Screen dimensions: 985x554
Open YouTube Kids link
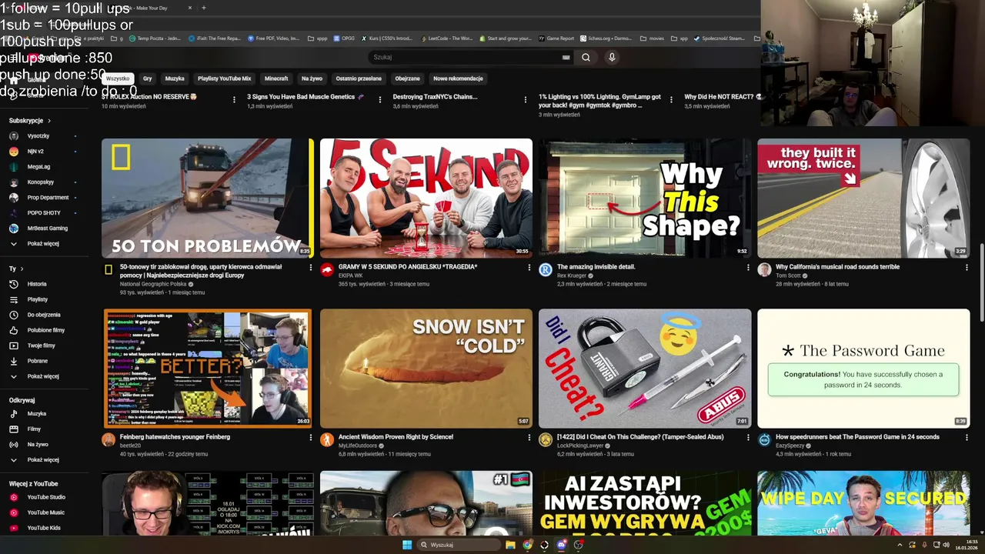(x=44, y=528)
